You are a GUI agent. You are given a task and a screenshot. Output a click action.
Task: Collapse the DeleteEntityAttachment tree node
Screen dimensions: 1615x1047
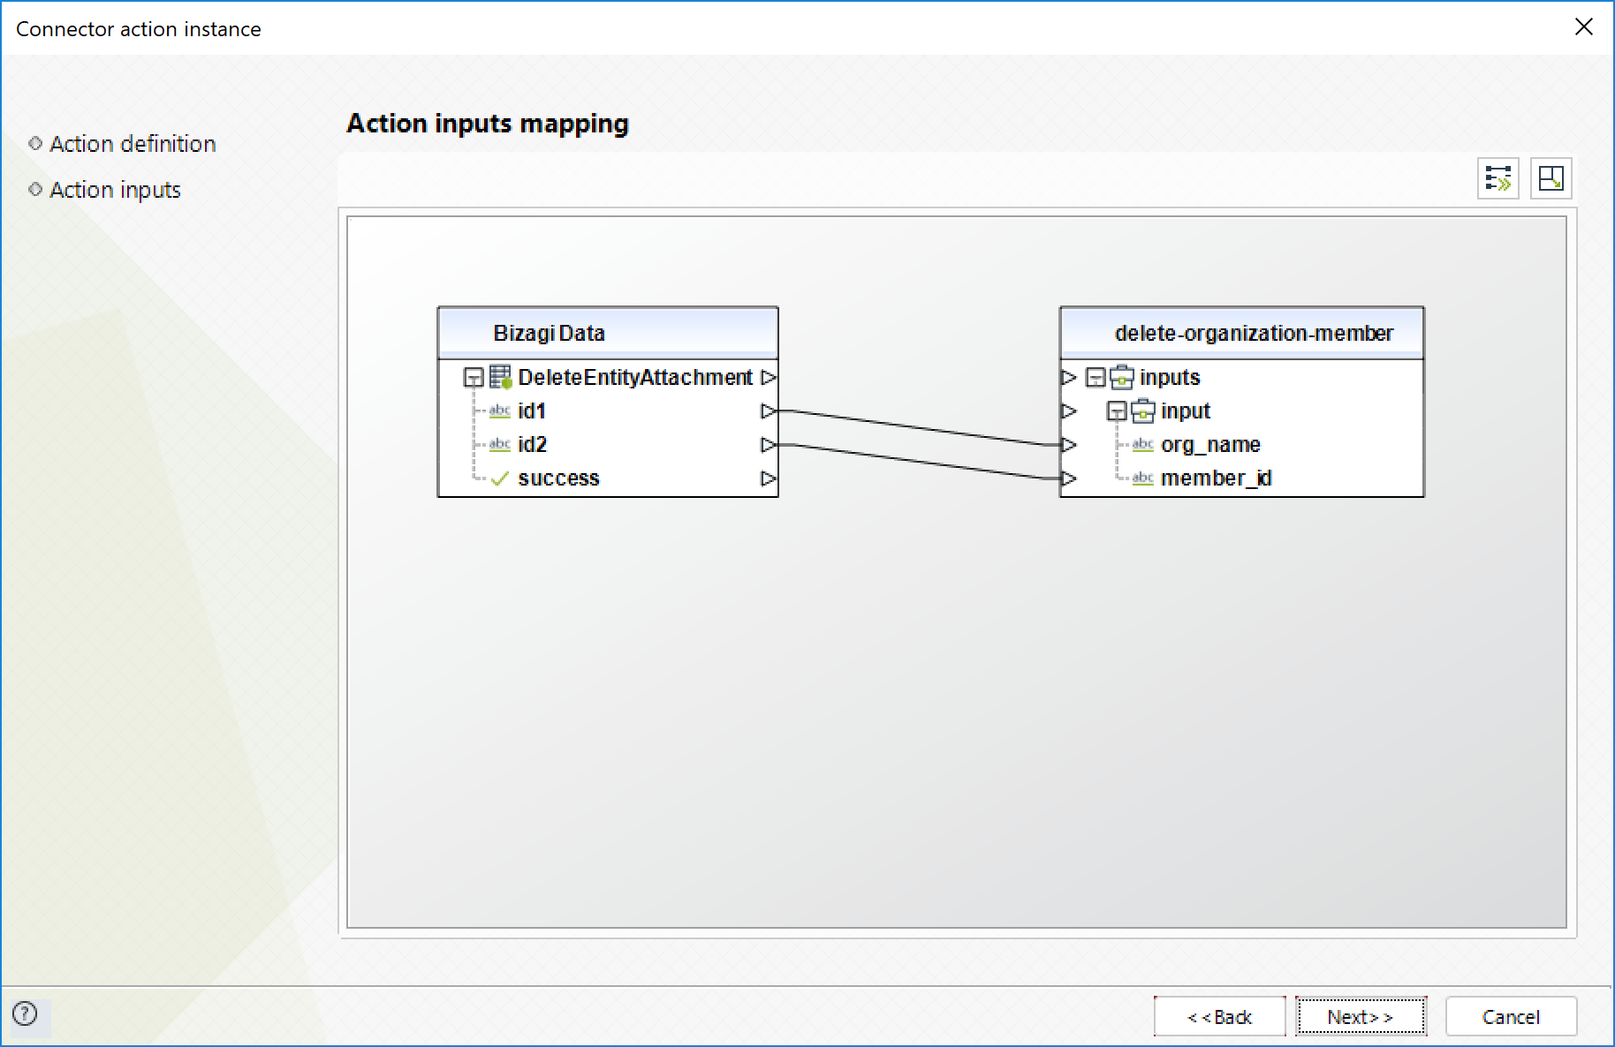[474, 378]
